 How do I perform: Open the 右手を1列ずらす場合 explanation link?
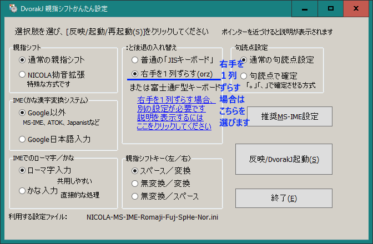tap(174, 113)
